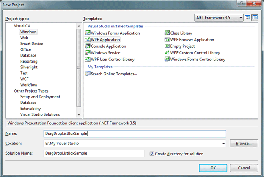Image resolution: width=264 pixels, height=177 pixels.
Task: Close the New Project dialog
Action: pos(254,3)
